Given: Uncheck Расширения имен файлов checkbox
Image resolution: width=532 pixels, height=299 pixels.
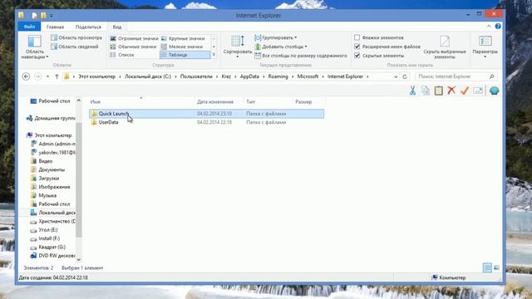Looking at the screenshot, I should point(357,47).
